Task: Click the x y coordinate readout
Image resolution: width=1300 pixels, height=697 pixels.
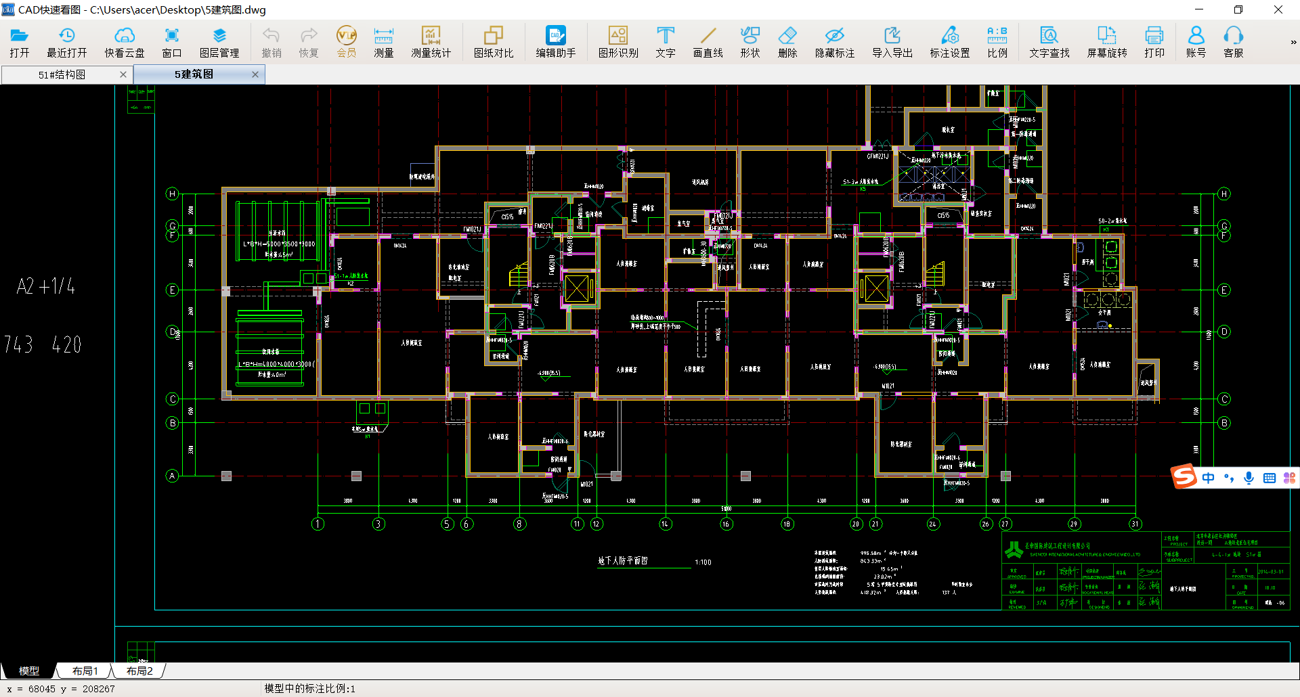Action: [61, 689]
